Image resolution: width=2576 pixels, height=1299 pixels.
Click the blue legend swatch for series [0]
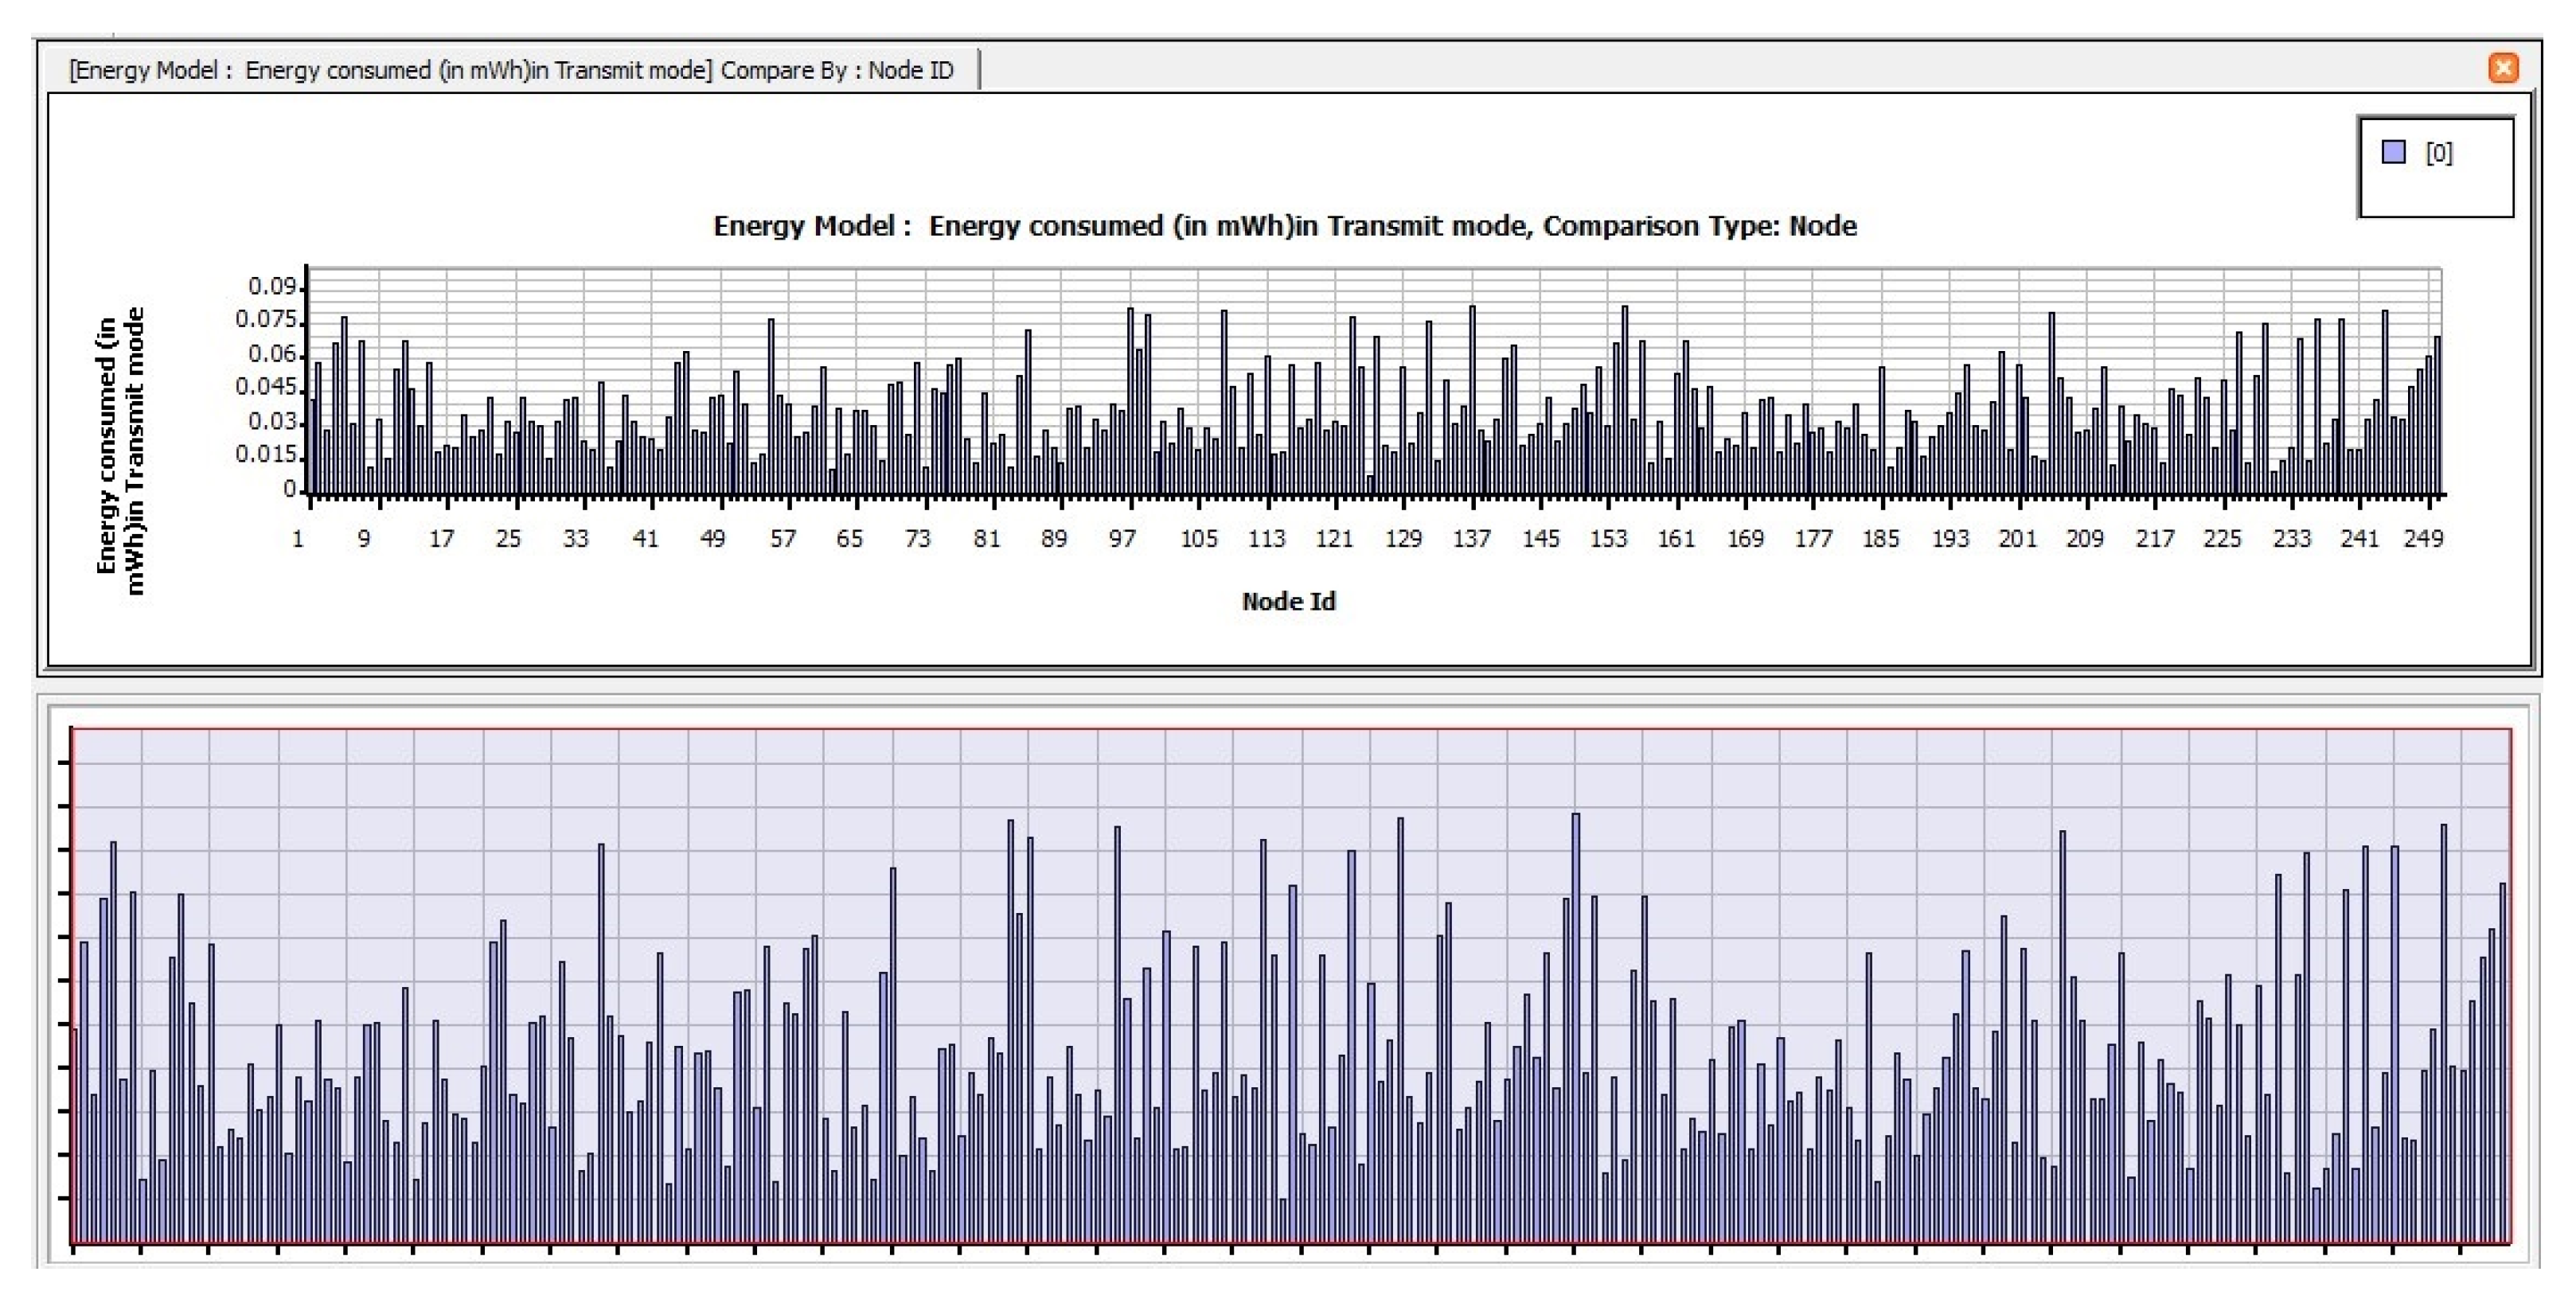click(2393, 152)
